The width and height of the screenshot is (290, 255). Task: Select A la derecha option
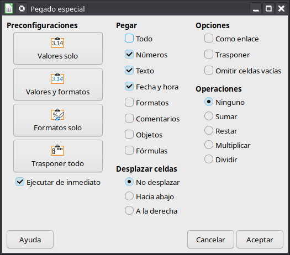click(129, 210)
